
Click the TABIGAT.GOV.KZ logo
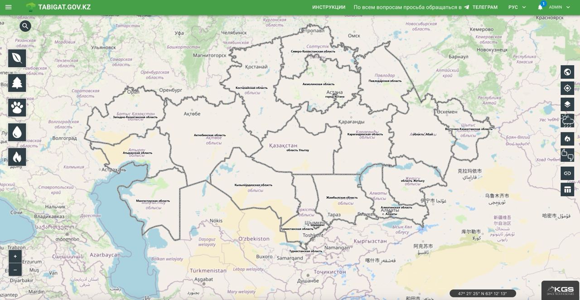pos(58,7)
